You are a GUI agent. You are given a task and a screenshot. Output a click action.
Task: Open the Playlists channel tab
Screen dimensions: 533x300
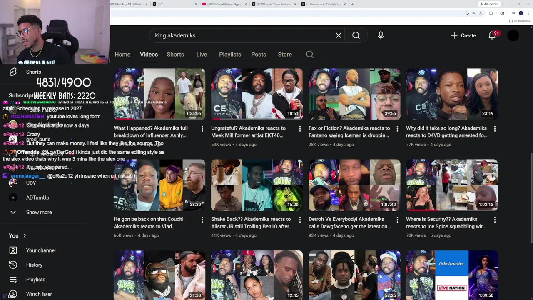[x=230, y=54]
